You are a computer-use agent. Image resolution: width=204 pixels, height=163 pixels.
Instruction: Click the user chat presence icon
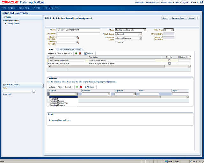click(201, 2)
